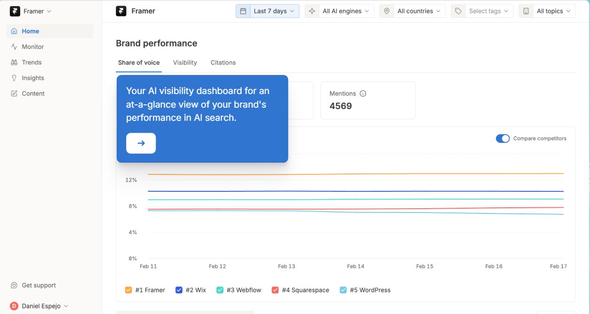Click the 12% axis label

(x=131, y=180)
